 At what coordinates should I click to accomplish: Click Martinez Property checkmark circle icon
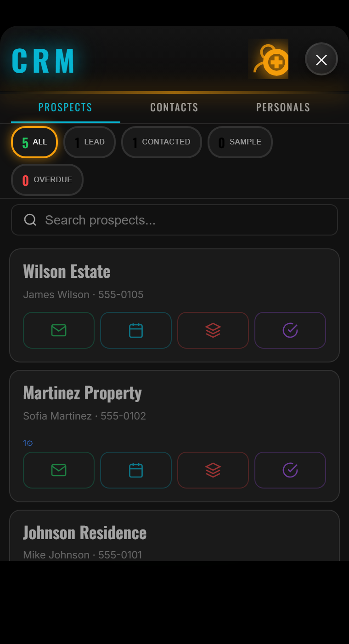(290, 470)
